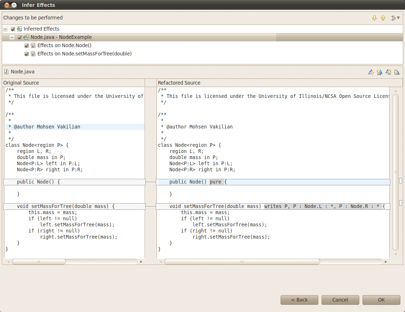
Task: Click scroll right arrow of Refactored Source pane
Action: [386, 262]
